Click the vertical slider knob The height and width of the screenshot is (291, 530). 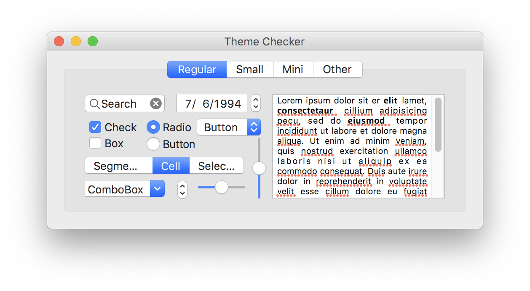259,168
